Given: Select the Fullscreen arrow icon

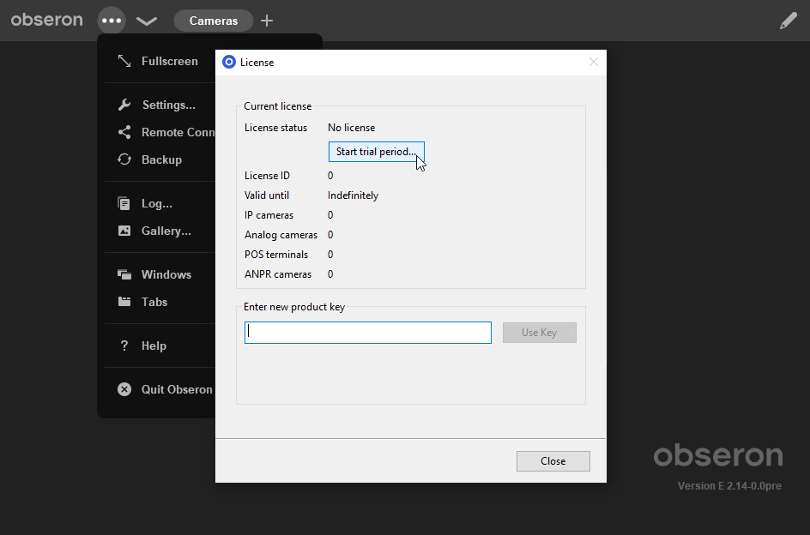Looking at the screenshot, I should 124,61.
